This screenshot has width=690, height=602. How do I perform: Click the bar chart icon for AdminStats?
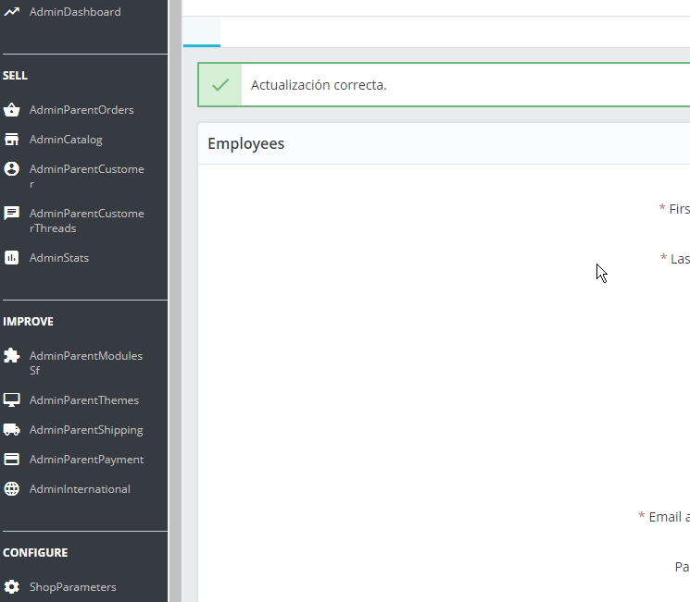pyautogui.click(x=11, y=257)
